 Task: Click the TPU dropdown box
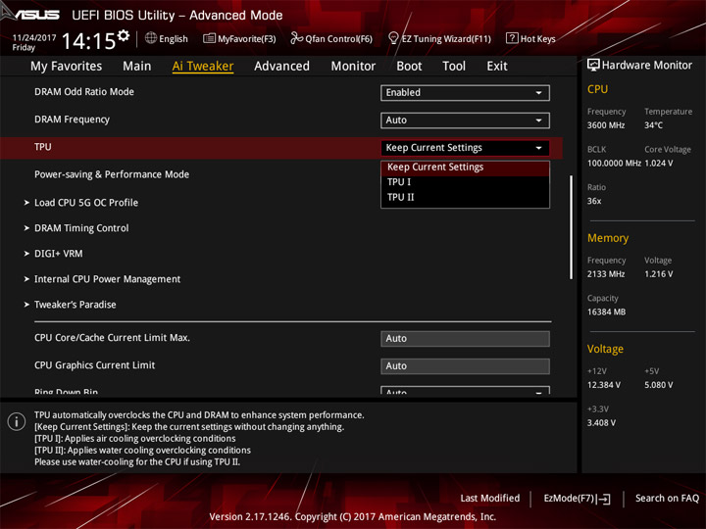(465, 148)
